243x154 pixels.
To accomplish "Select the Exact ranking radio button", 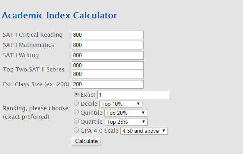I will (x=76, y=94).
